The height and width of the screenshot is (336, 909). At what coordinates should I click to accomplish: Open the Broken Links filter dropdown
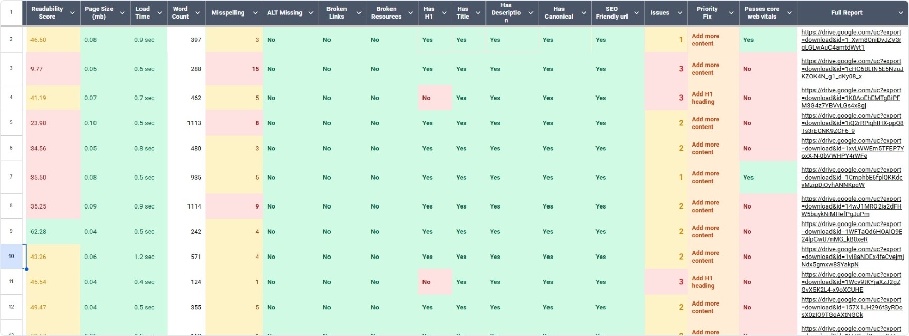coord(359,13)
